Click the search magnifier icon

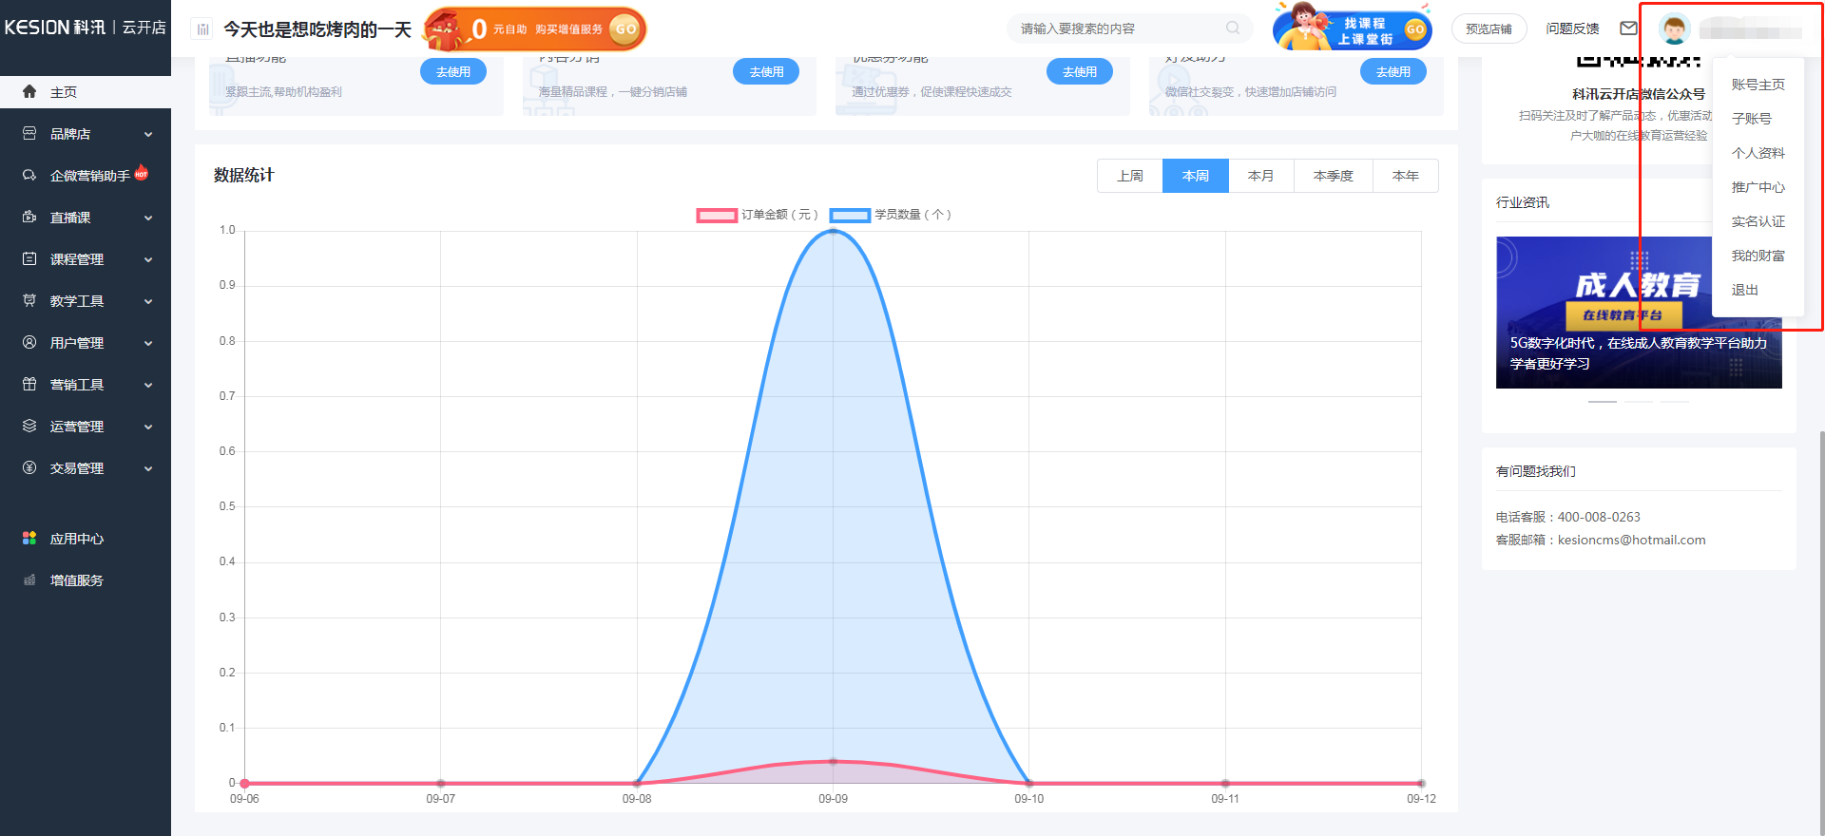1233,28
